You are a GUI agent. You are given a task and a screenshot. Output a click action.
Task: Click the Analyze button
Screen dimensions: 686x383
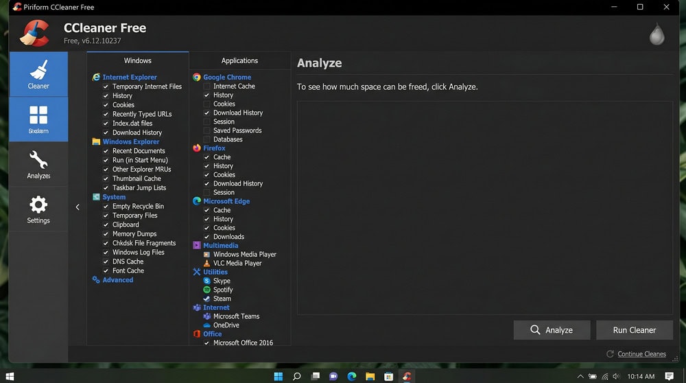(x=552, y=330)
